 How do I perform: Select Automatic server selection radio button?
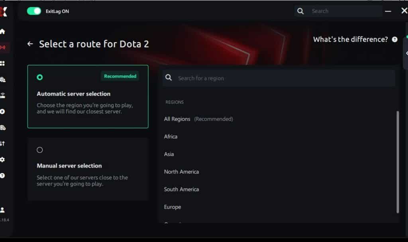pos(39,77)
